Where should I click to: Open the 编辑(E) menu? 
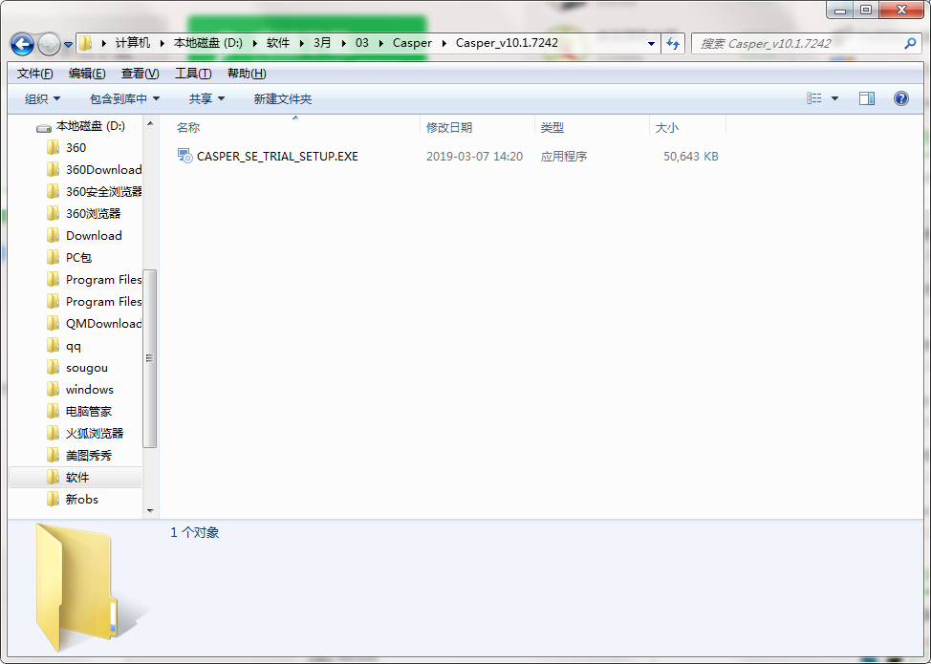coord(87,74)
